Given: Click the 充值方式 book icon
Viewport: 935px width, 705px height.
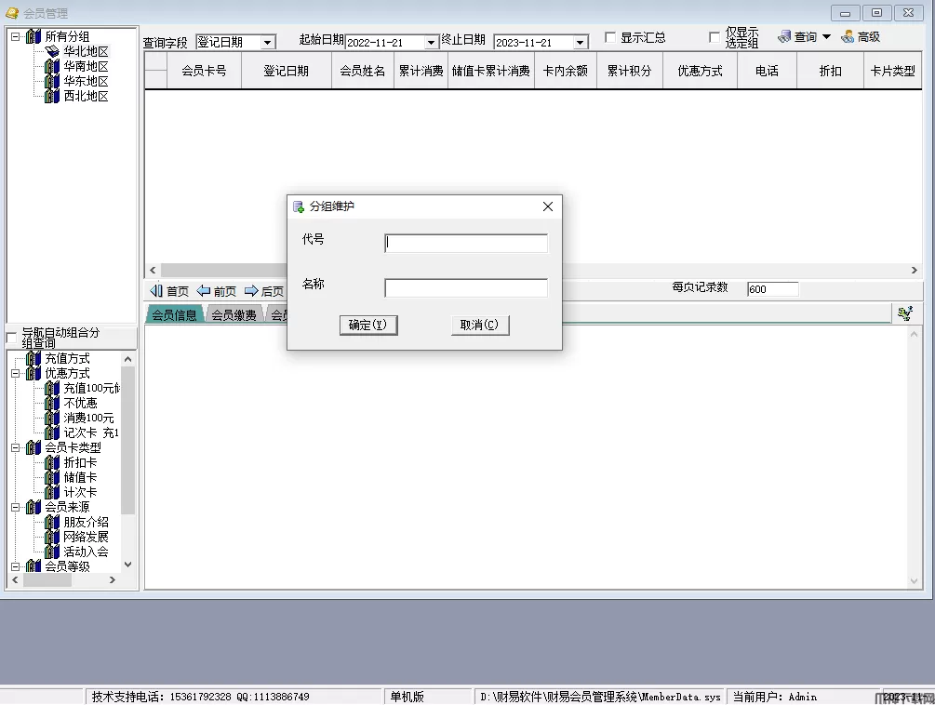Looking at the screenshot, I should [x=33, y=359].
